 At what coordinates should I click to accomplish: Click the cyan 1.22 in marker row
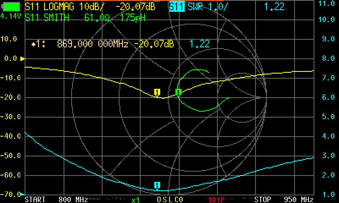point(200,44)
